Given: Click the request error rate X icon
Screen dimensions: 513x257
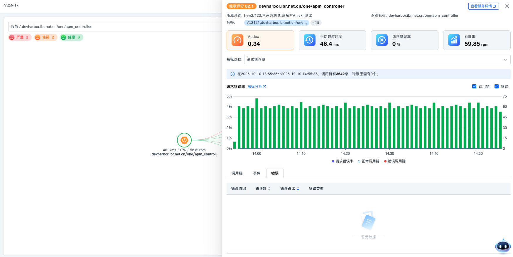Looking at the screenshot, I should pyautogui.click(x=382, y=40).
